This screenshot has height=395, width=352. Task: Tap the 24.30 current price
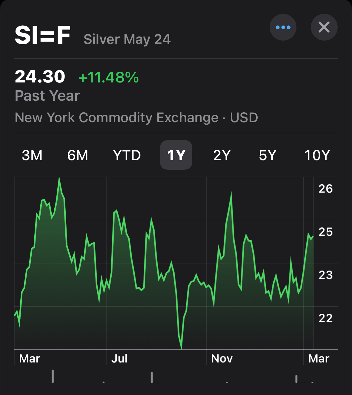(x=40, y=76)
